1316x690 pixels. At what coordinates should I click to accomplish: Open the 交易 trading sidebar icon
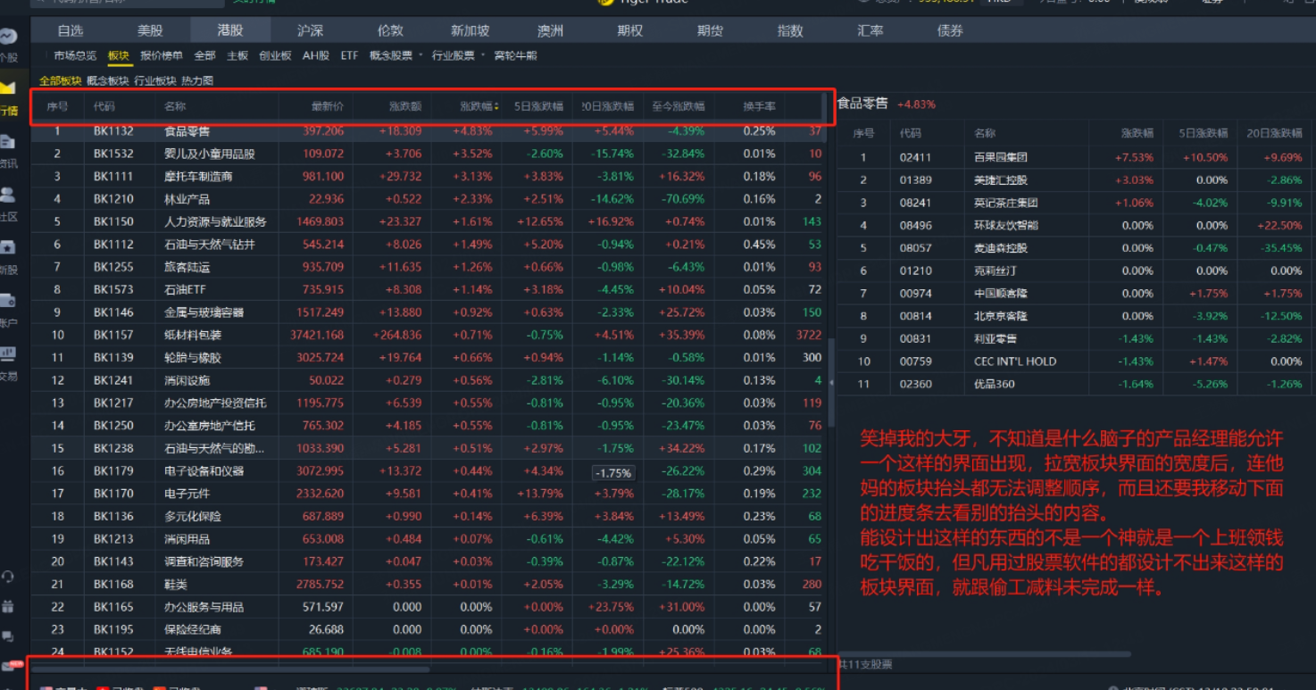[x=8, y=362]
